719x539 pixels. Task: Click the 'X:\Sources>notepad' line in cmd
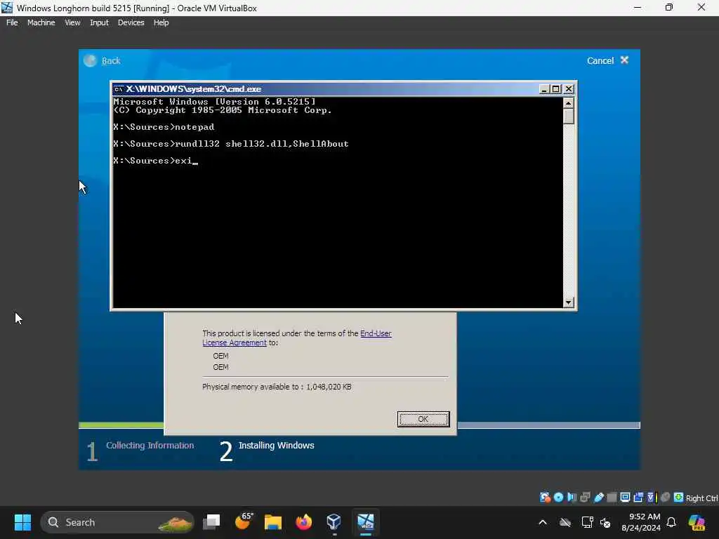(164, 127)
